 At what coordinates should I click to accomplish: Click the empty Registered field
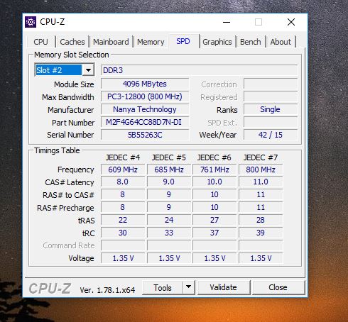click(271, 96)
